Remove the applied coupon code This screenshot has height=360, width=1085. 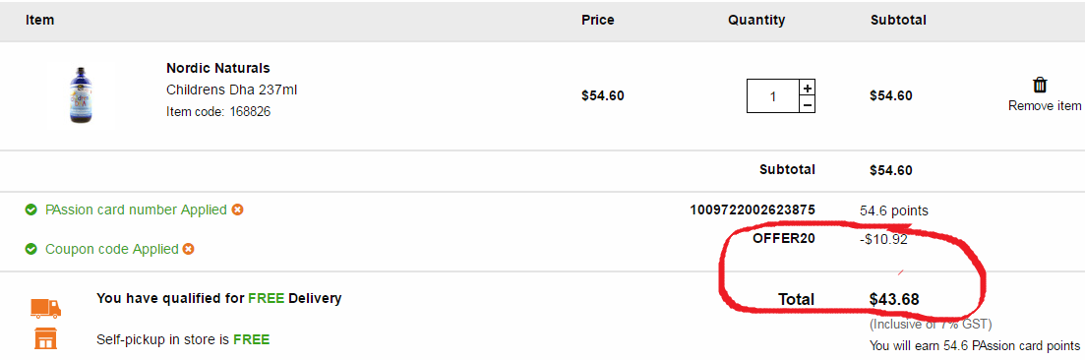(x=188, y=249)
